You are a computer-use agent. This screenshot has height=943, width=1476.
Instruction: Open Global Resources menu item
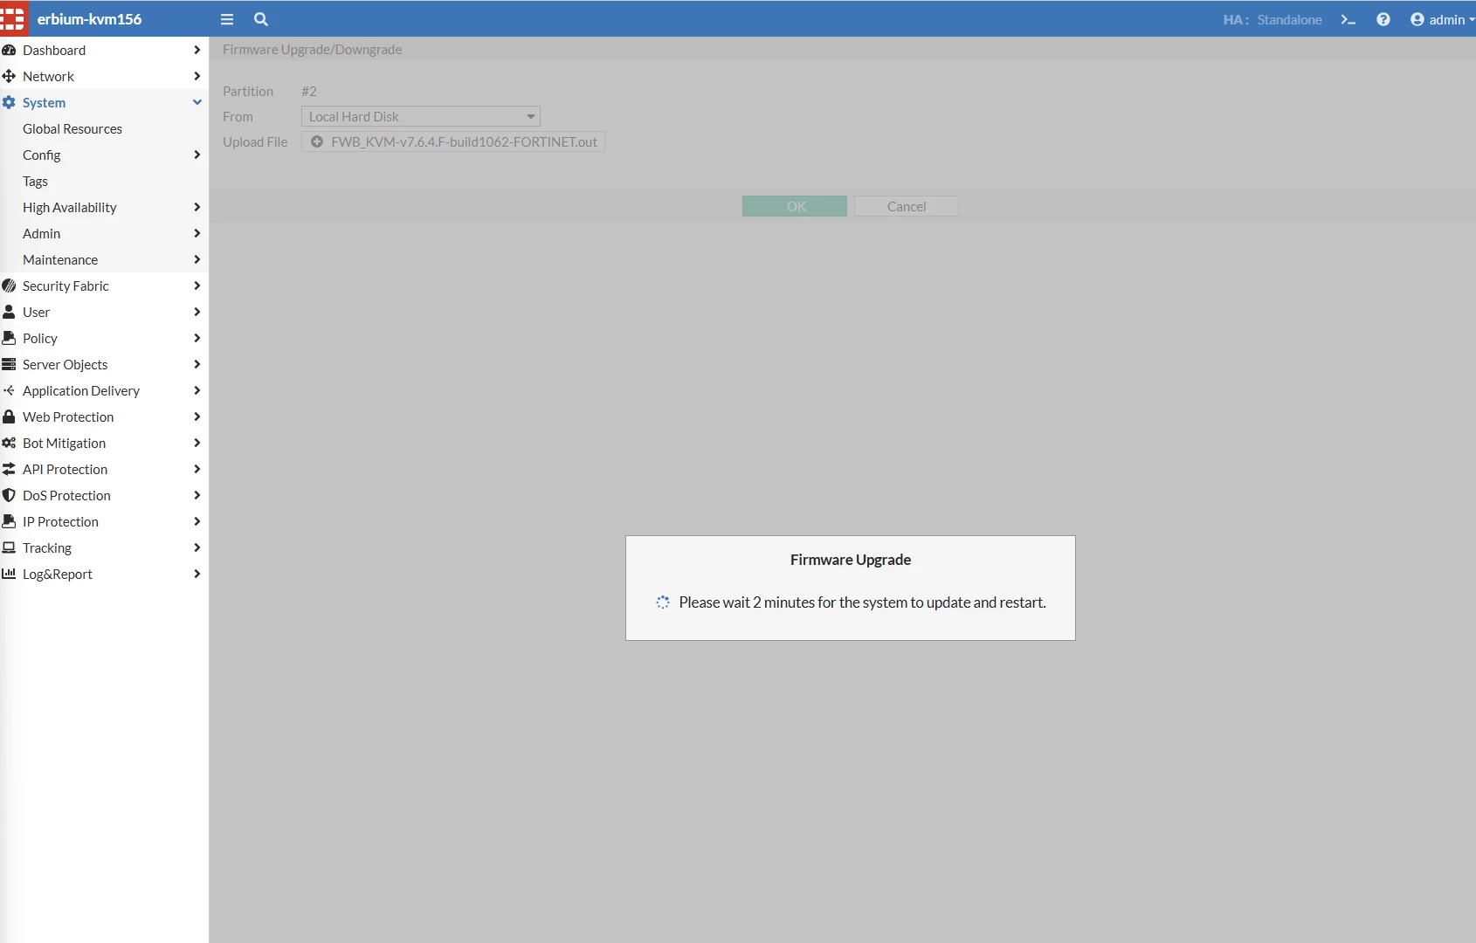coord(104,128)
